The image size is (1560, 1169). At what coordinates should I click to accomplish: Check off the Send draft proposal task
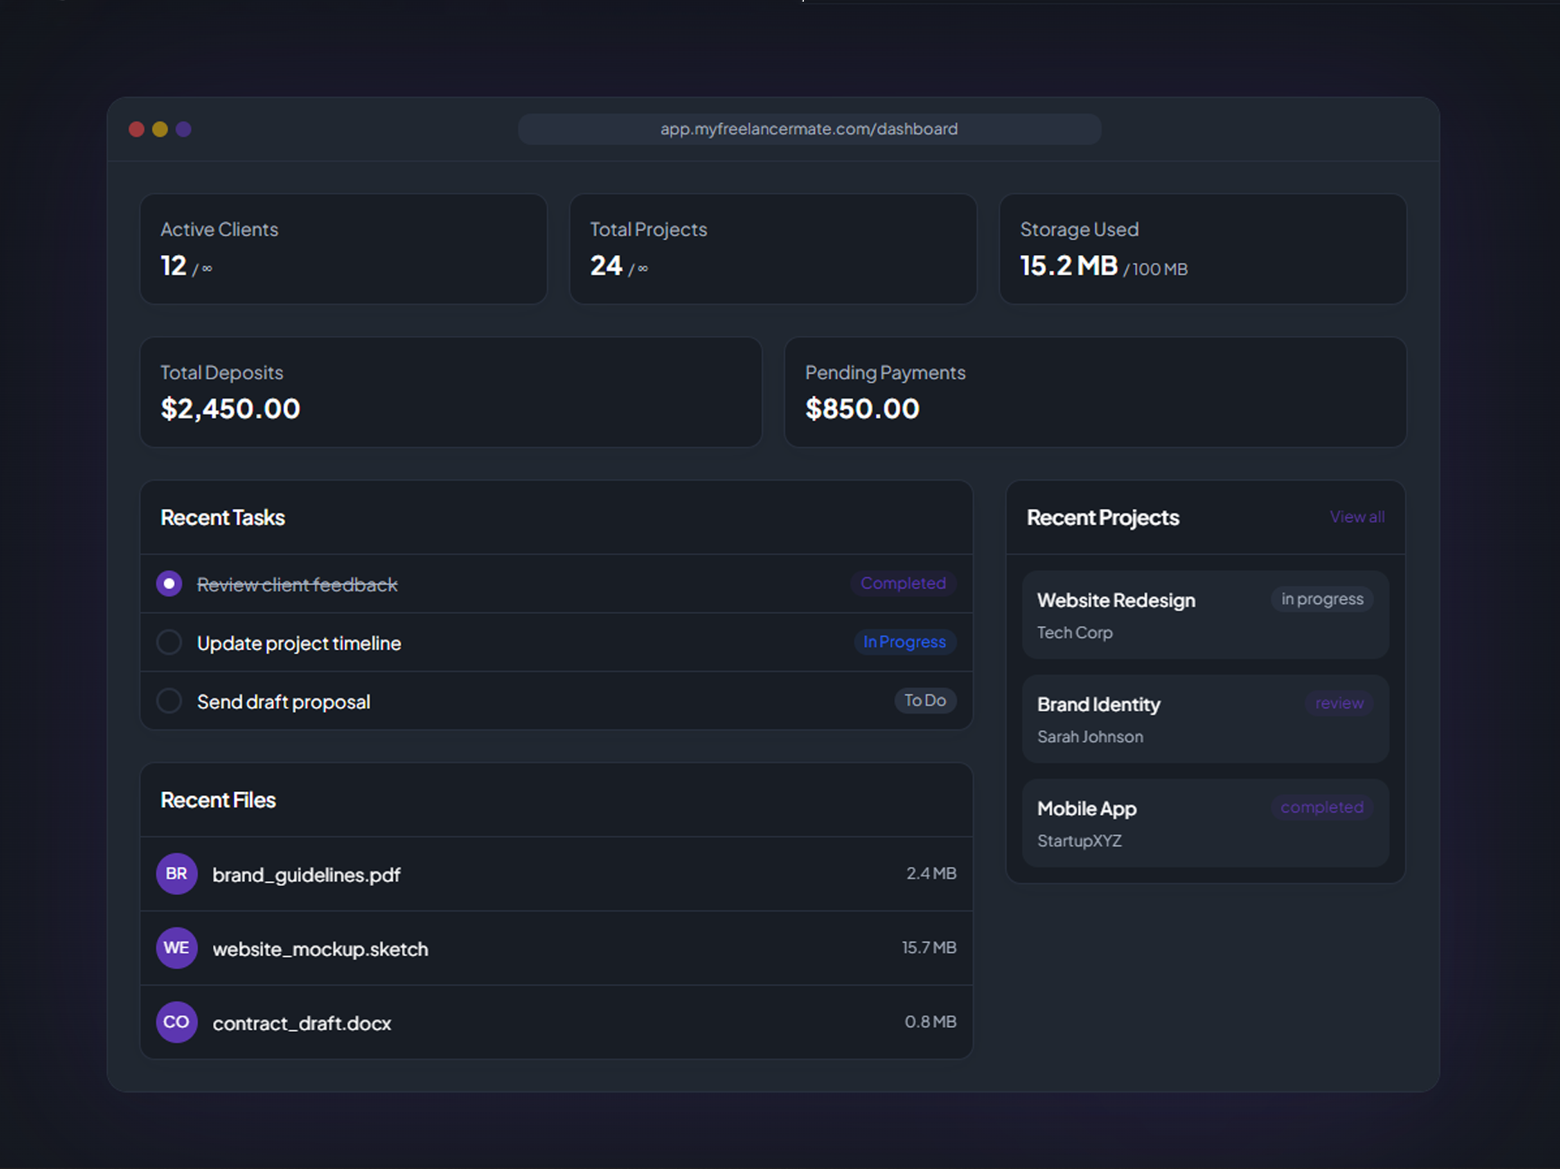(168, 700)
